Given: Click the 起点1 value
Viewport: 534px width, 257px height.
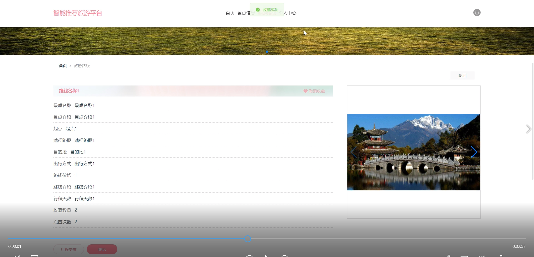Looking at the screenshot, I should click(71, 128).
